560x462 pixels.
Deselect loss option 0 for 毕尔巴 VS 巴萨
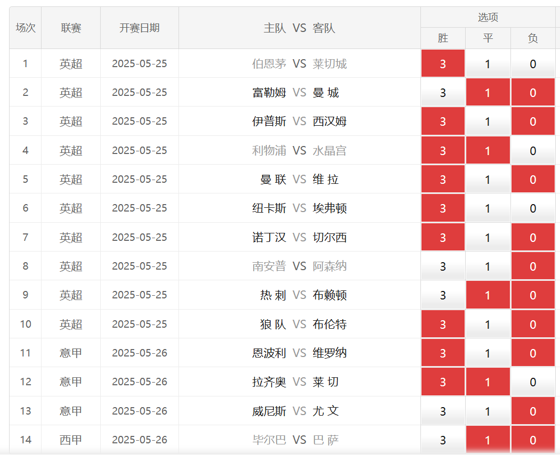pyautogui.click(x=533, y=440)
